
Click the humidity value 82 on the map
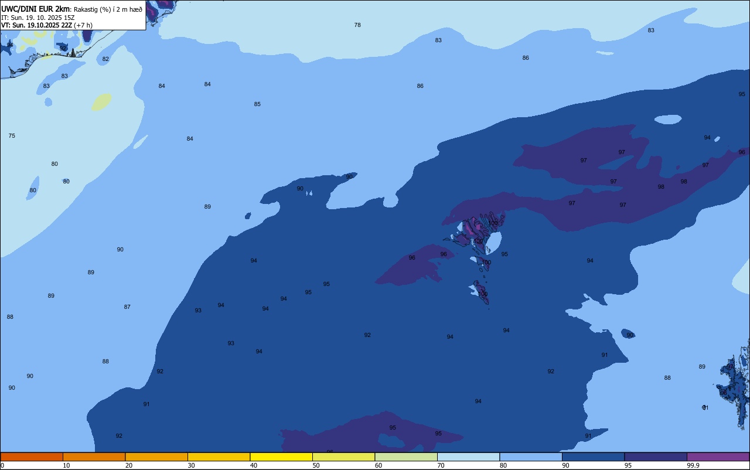click(105, 59)
